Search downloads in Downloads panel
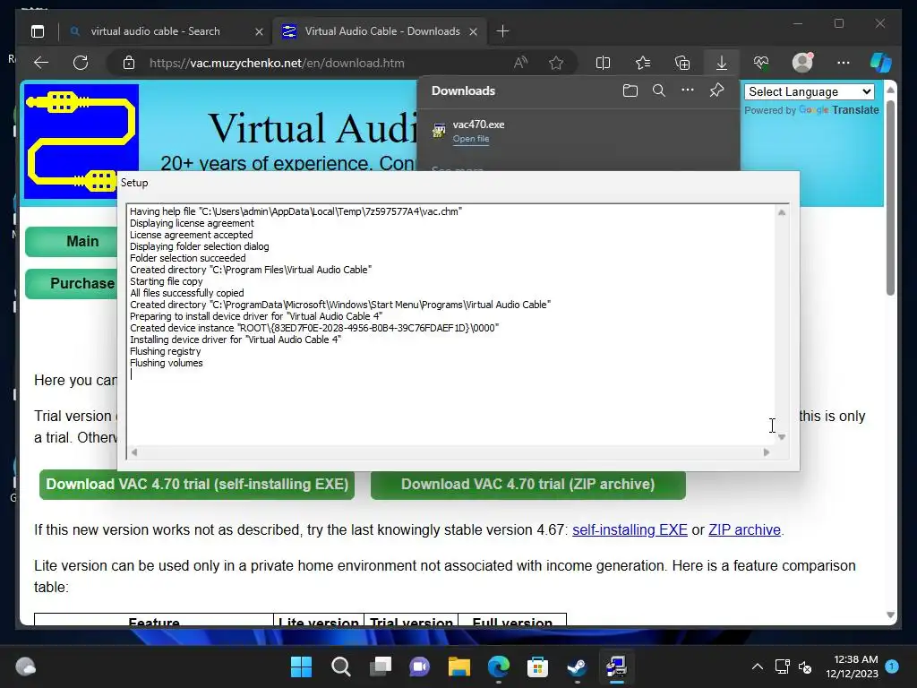 click(x=659, y=90)
